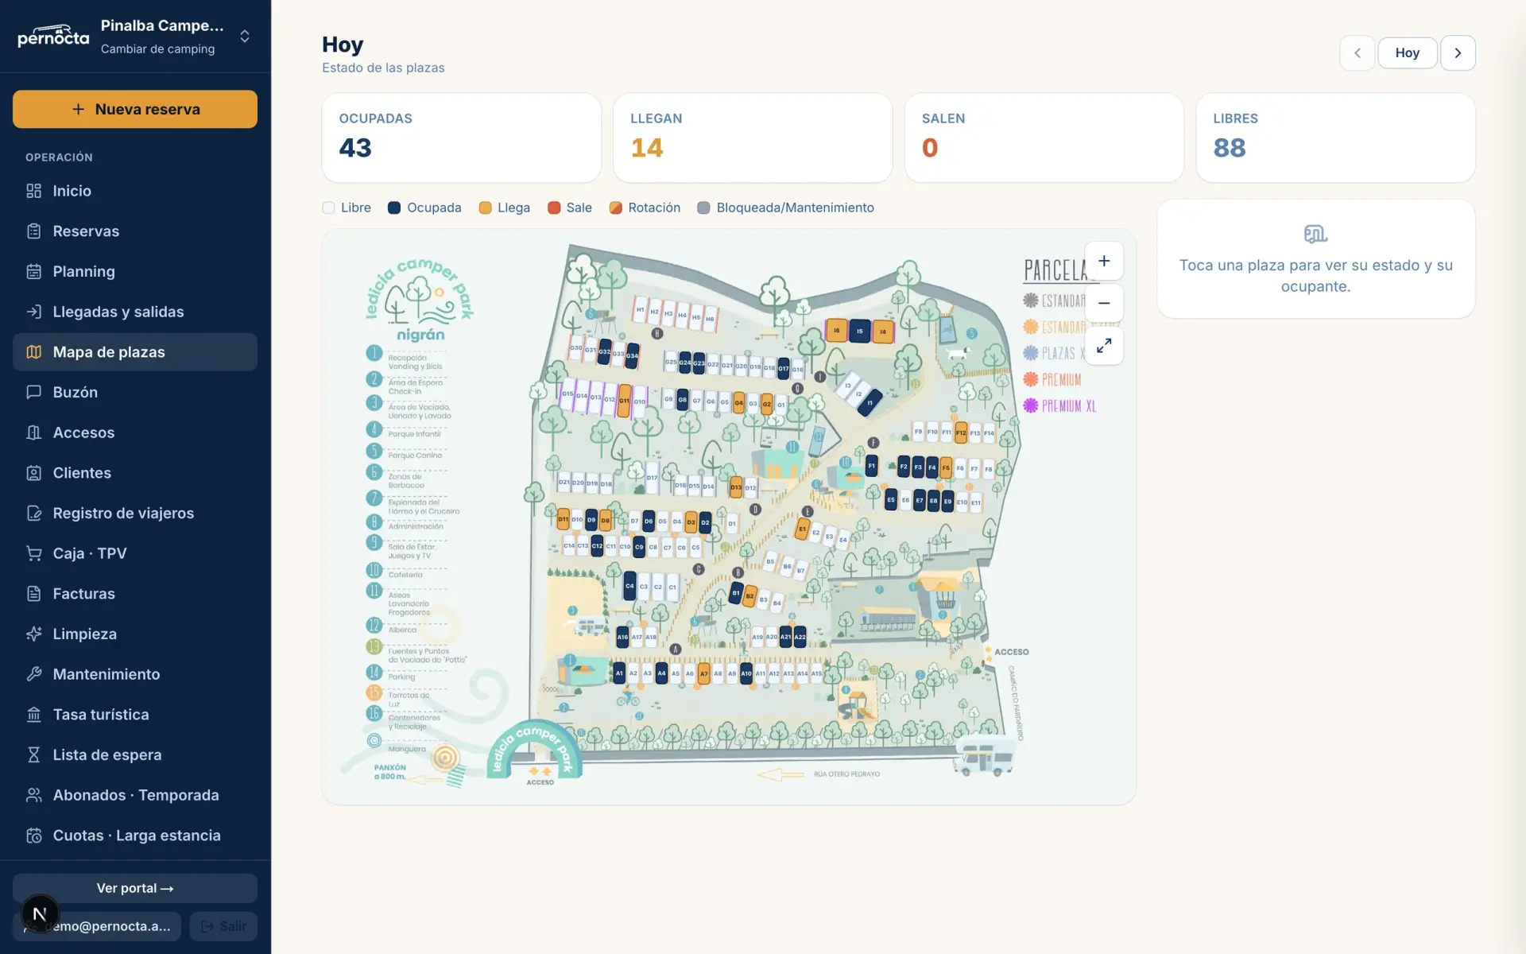
Task: Click the LIBRES 88 stat card
Action: point(1335,138)
